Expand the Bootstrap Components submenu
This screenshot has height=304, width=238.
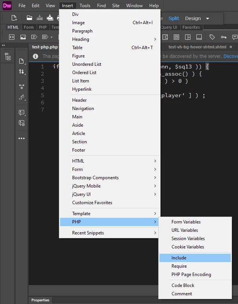pos(110,178)
